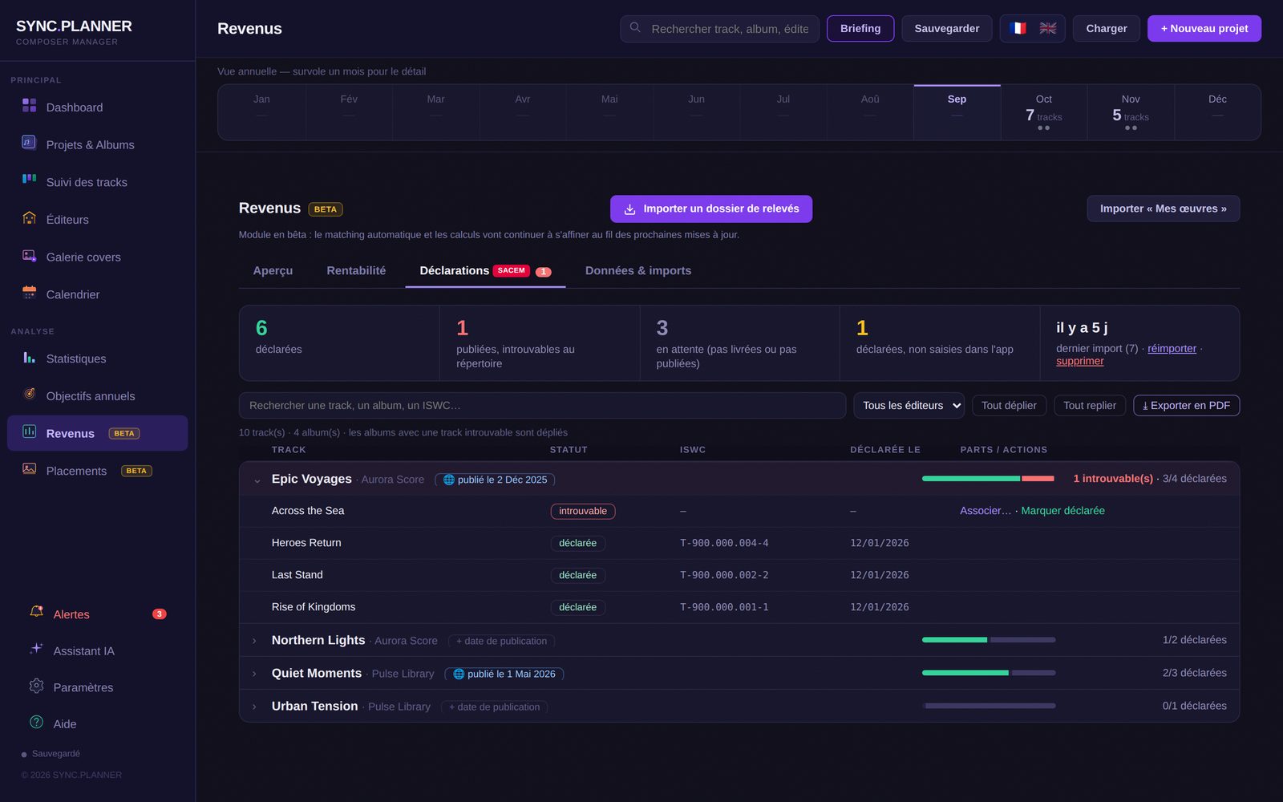Viewport: 1283px width, 802px height.
Task: Click the Objectifs annuels target icon
Action: (30, 394)
